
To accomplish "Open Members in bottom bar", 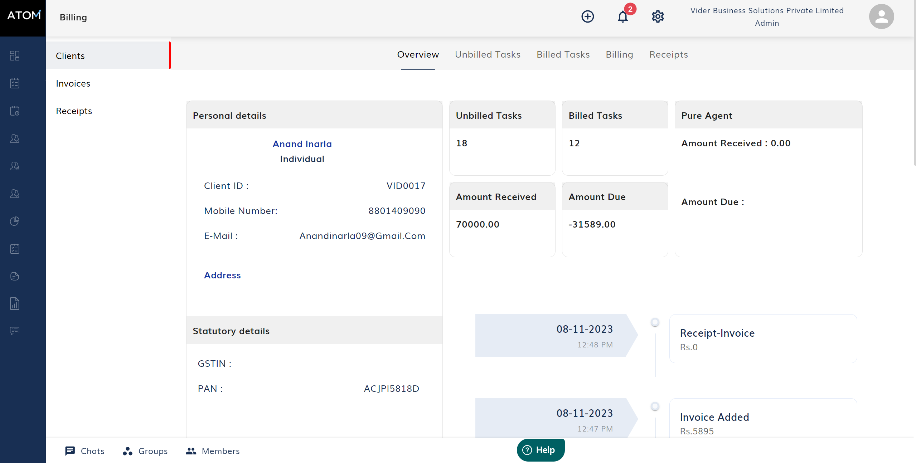I will coord(213,451).
